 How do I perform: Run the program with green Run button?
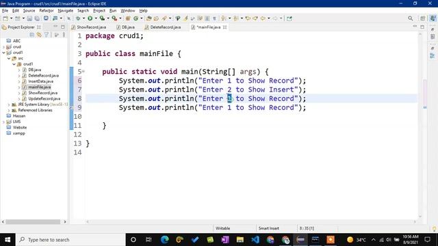click(90, 18)
